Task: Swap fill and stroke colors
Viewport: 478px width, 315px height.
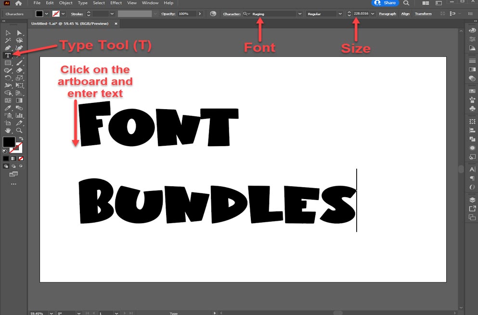Action: [x=21, y=139]
